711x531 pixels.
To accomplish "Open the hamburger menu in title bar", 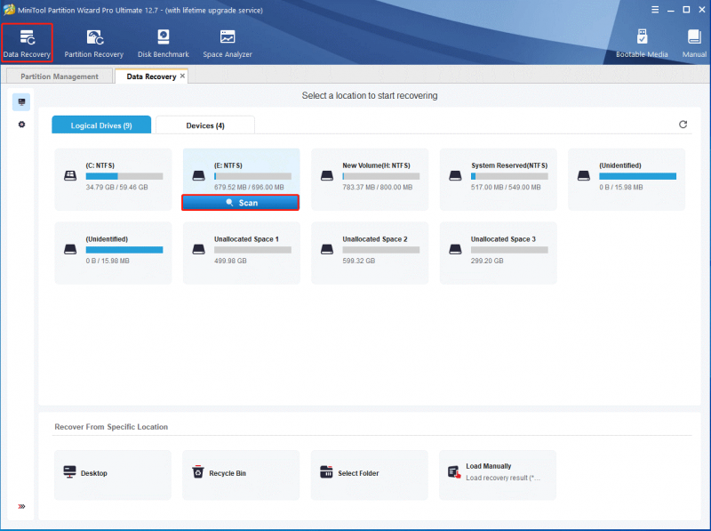I will click(x=655, y=10).
